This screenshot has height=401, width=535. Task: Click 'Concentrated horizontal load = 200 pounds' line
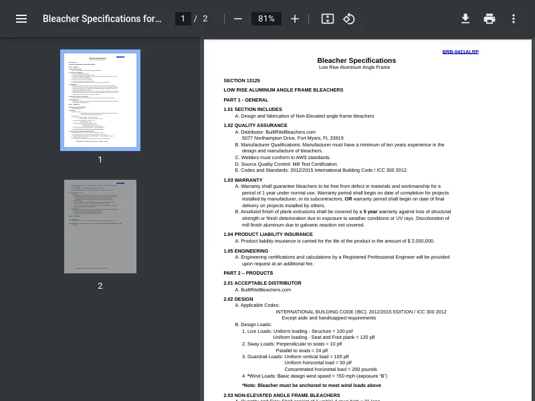pos(330,370)
